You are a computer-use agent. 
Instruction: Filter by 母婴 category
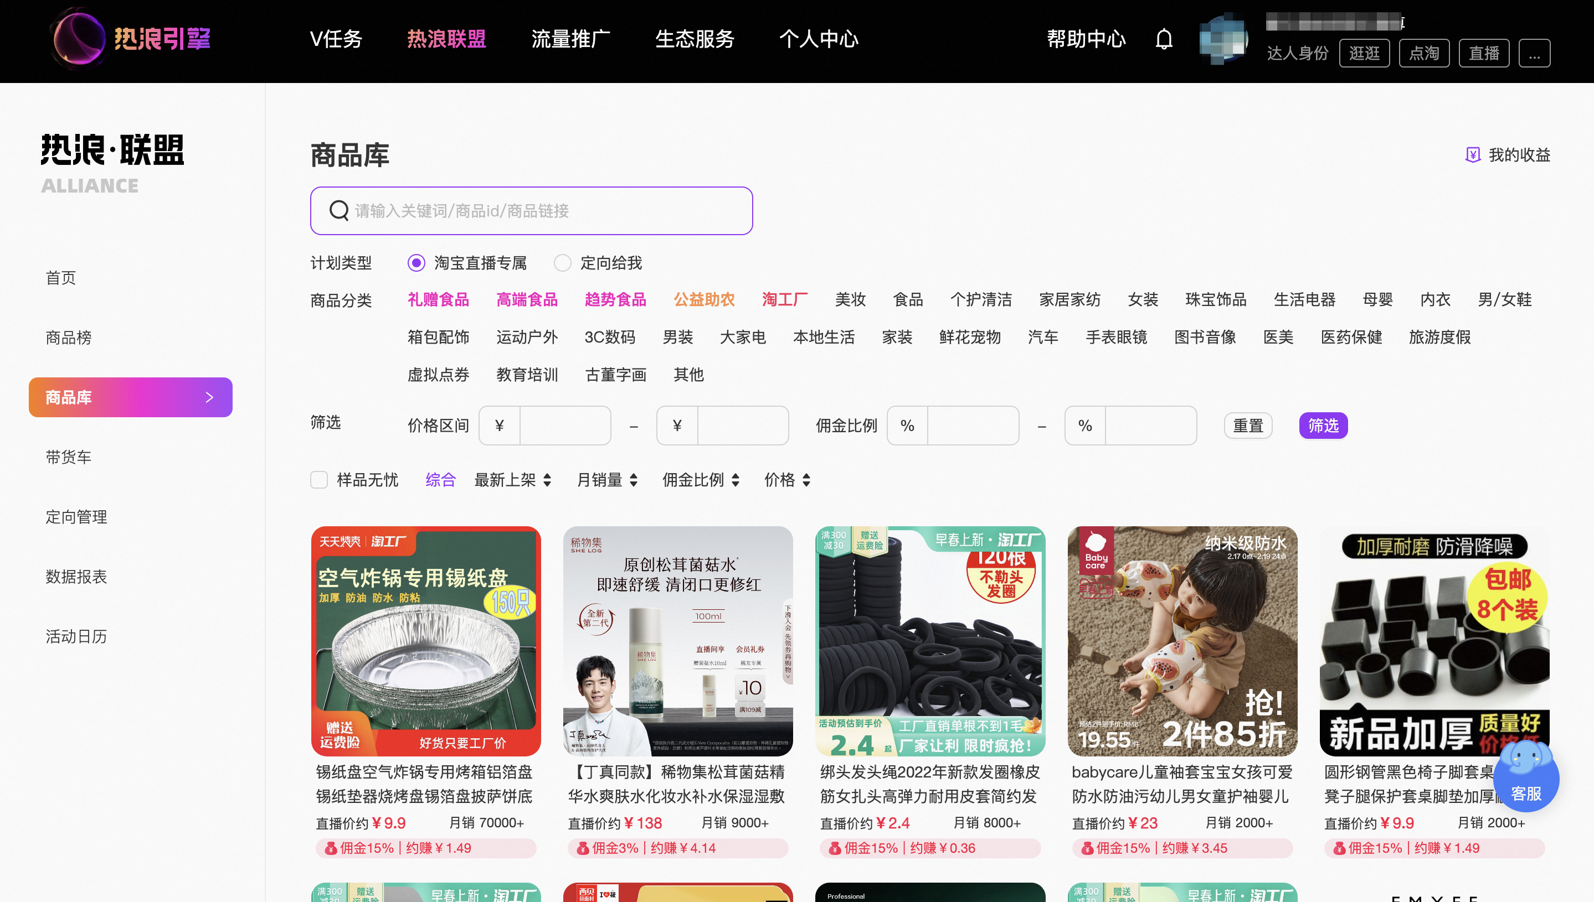coord(1377,300)
